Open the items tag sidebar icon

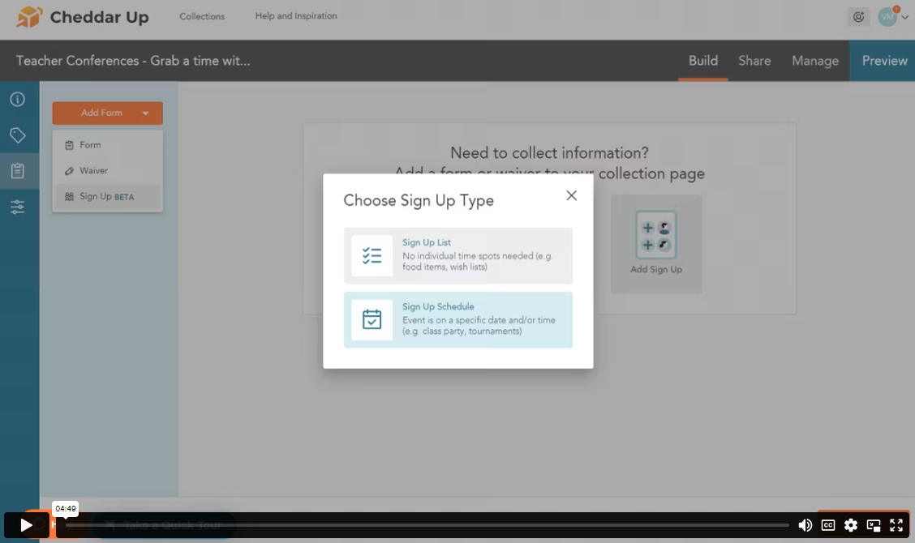click(x=18, y=135)
